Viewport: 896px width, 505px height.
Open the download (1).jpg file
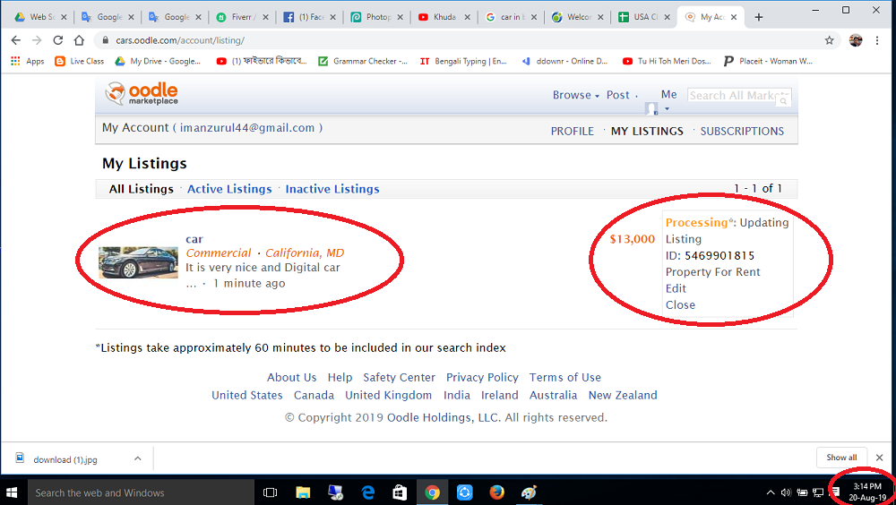65,459
